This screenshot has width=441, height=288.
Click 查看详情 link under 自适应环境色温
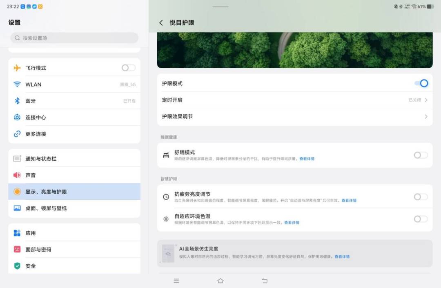click(x=292, y=223)
